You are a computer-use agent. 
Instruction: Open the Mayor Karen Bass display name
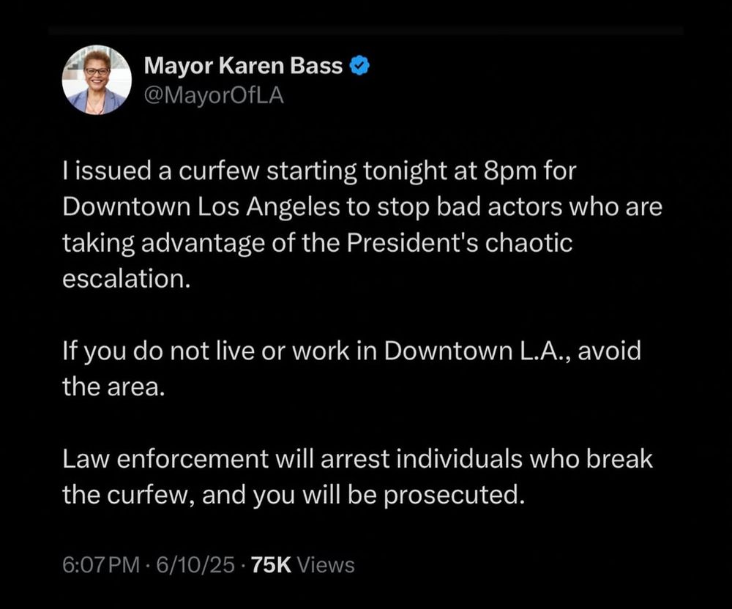pyautogui.click(x=243, y=66)
